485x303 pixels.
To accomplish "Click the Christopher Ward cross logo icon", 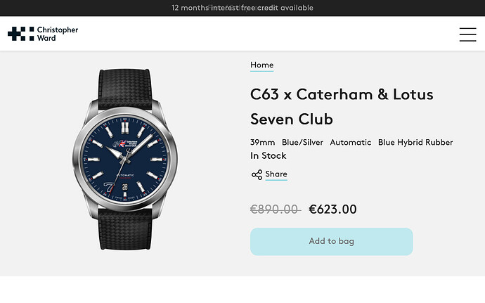I will click(20, 34).
